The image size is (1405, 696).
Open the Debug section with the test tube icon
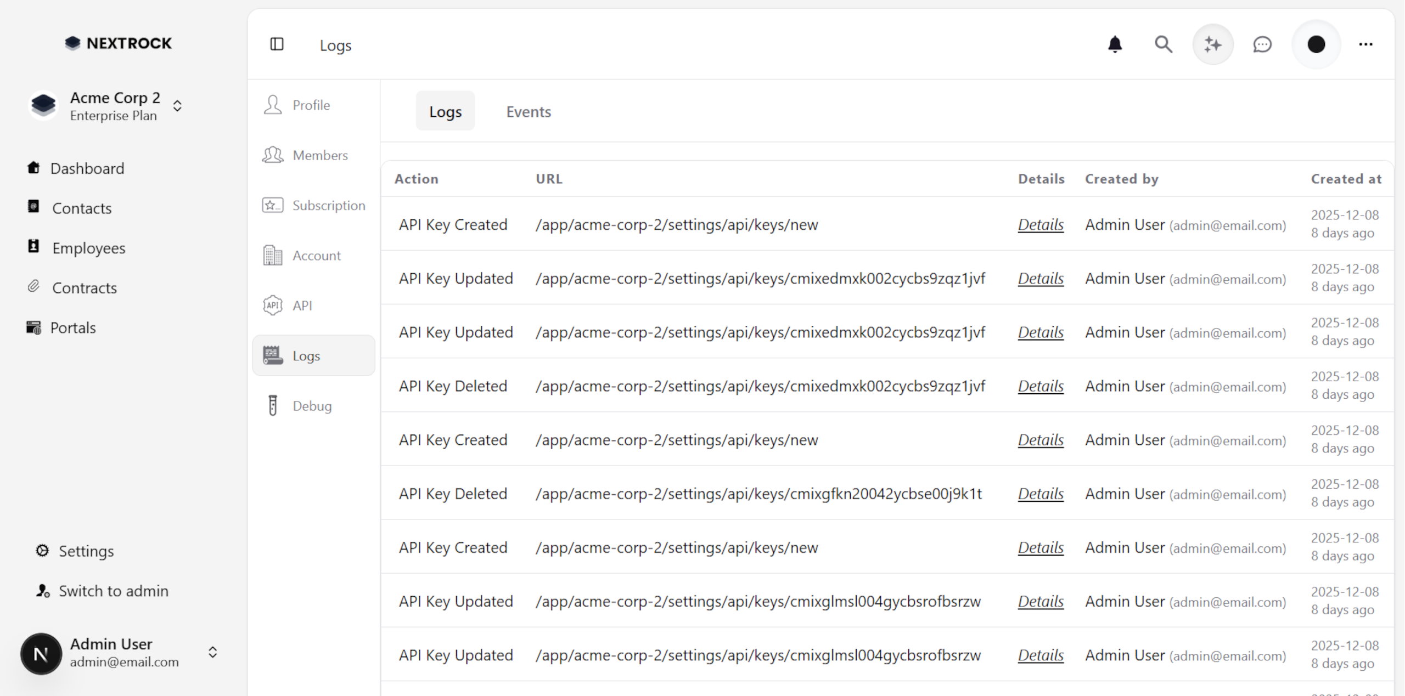coord(312,405)
